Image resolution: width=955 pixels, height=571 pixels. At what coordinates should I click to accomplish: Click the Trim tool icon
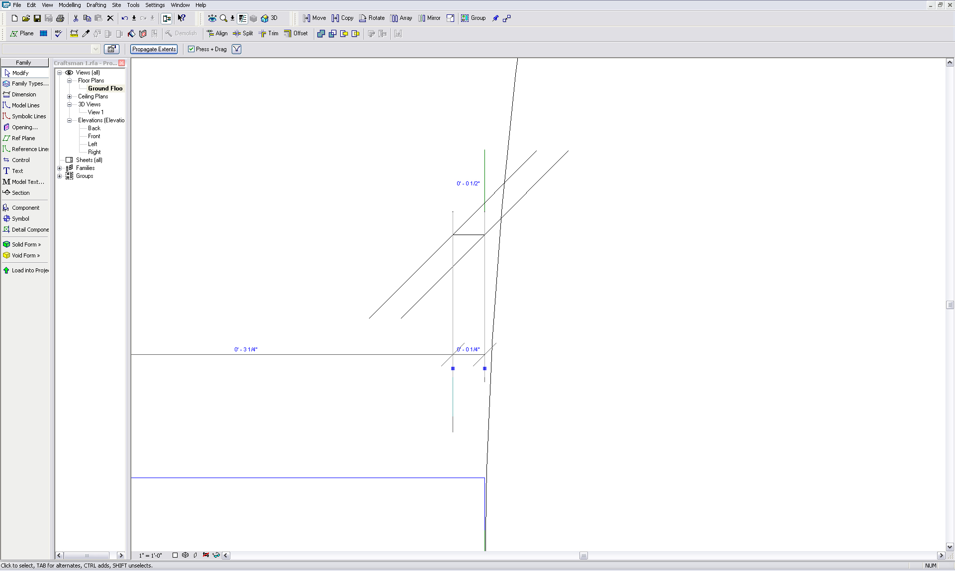tap(269, 34)
